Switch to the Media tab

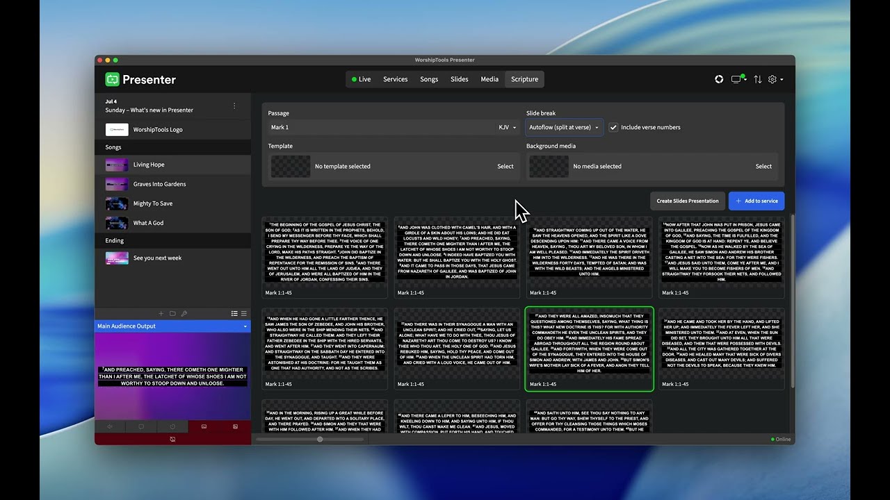pyautogui.click(x=489, y=79)
